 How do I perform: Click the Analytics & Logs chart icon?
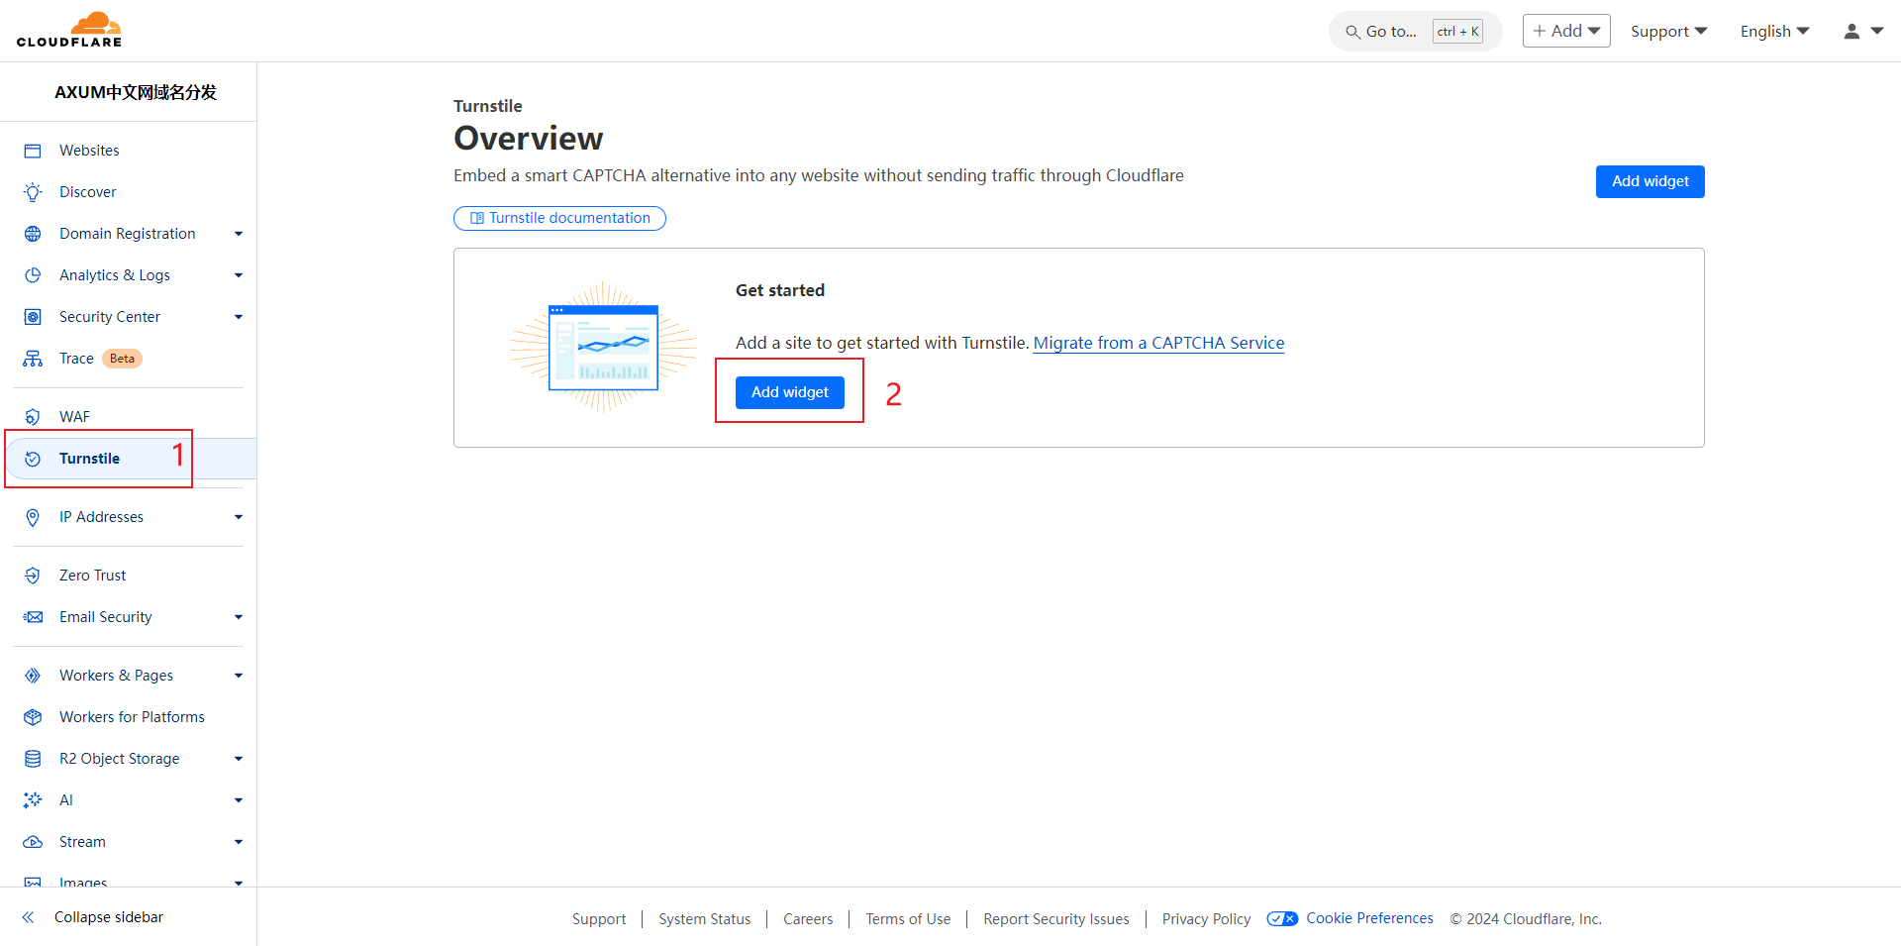[x=33, y=275]
